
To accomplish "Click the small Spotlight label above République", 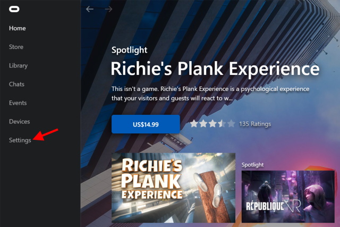I will [253, 165].
